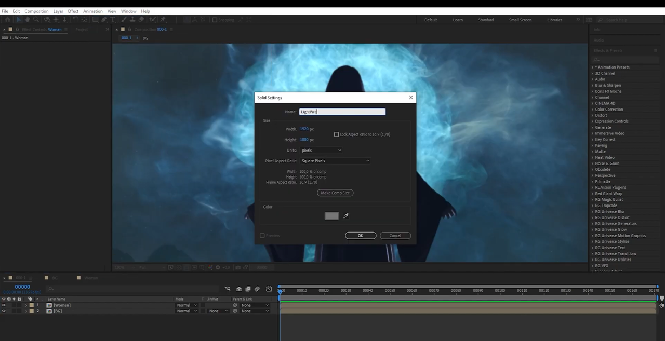
Task: Click the Width value 1920
Action: pyautogui.click(x=304, y=129)
